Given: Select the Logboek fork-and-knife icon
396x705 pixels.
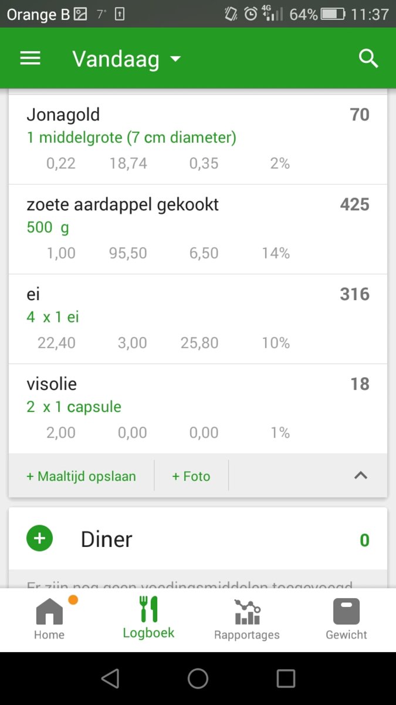Looking at the screenshot, I should [148, 610].
